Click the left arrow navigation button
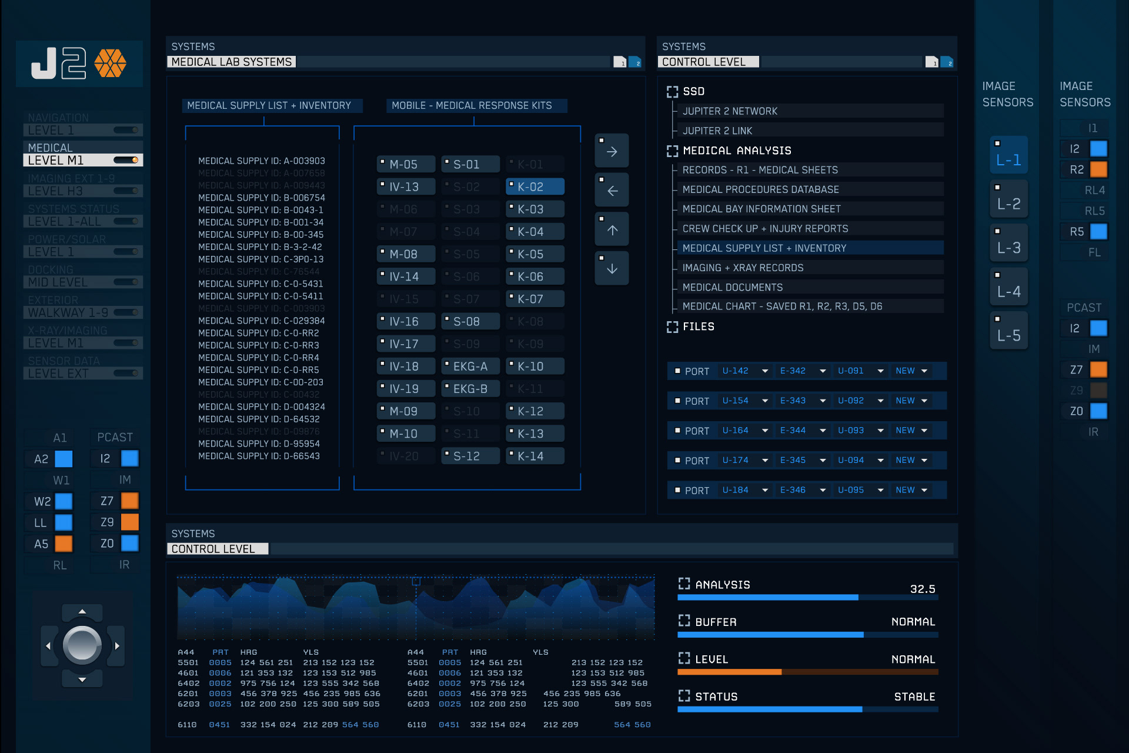1129x753 pixels. (612, 191)
